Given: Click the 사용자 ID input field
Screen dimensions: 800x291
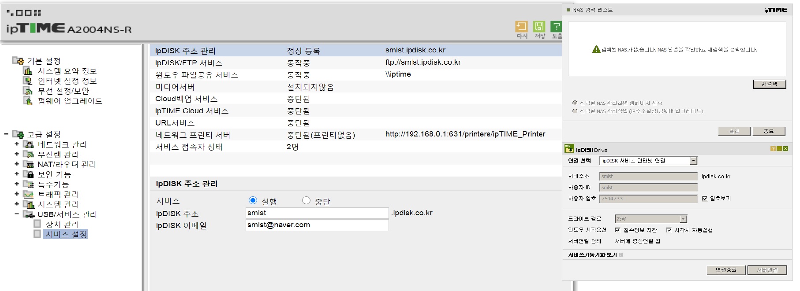Looking at the screenshot, I should coord(648,188).
